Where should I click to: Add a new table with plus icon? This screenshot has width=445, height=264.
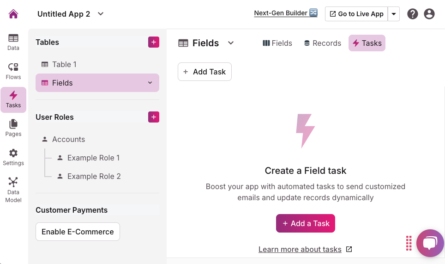click(x=154, y=42)
